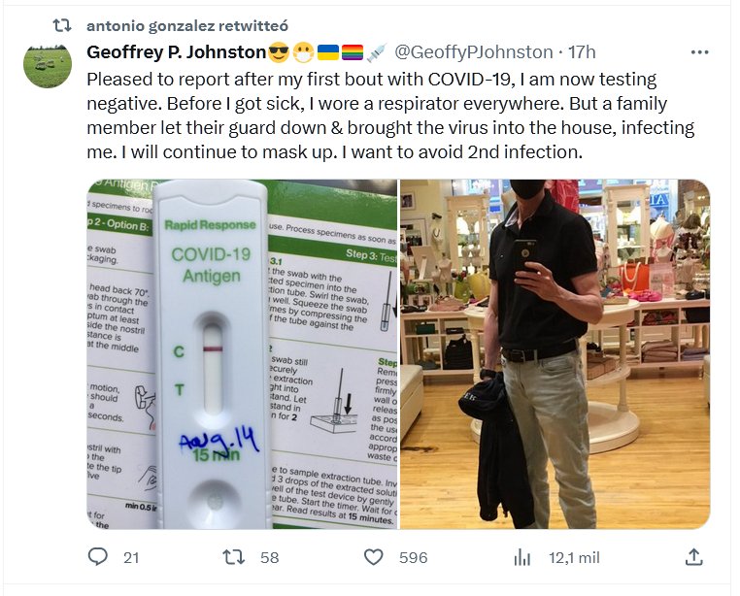The height and width of the screenshot is (596, 740).
Task: Click the 596 likes count
Action: tap(413, 558)
